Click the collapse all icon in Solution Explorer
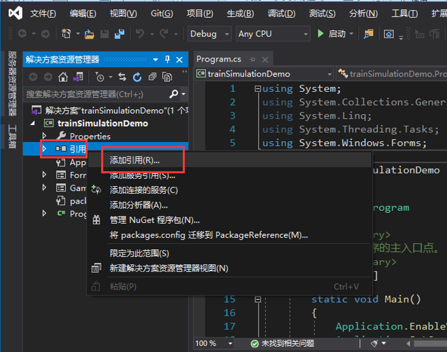447x352 pixels. 152,77
